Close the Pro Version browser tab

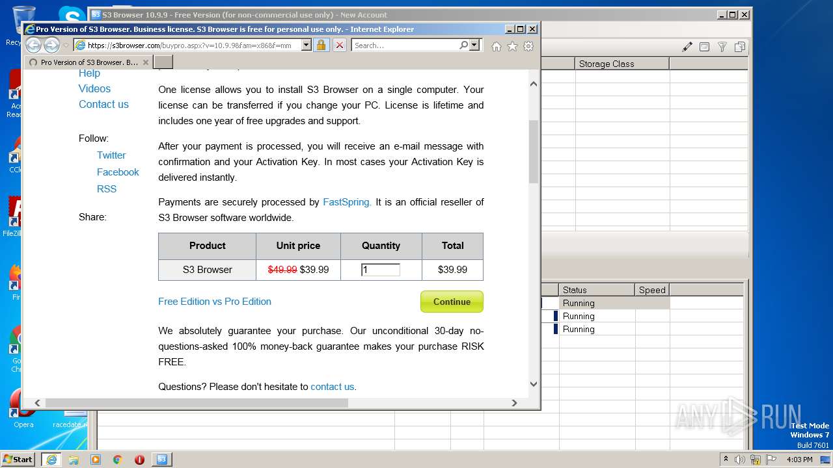click(x=145, y=62)
